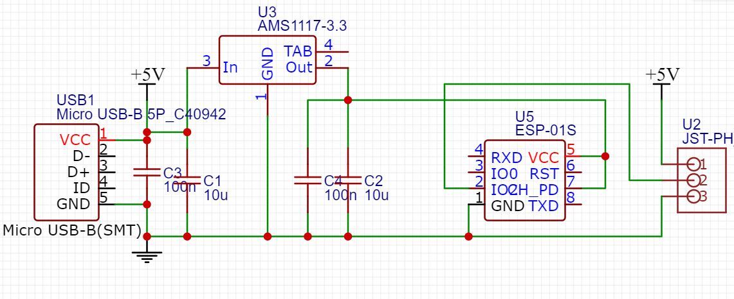This screenshot has height=299, width=734.
Task: Click the GND pin label on ESP-01S
Action: pos(508,205)
